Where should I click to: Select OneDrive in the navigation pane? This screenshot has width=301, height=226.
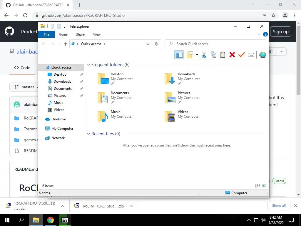click(x=58, y=119)
